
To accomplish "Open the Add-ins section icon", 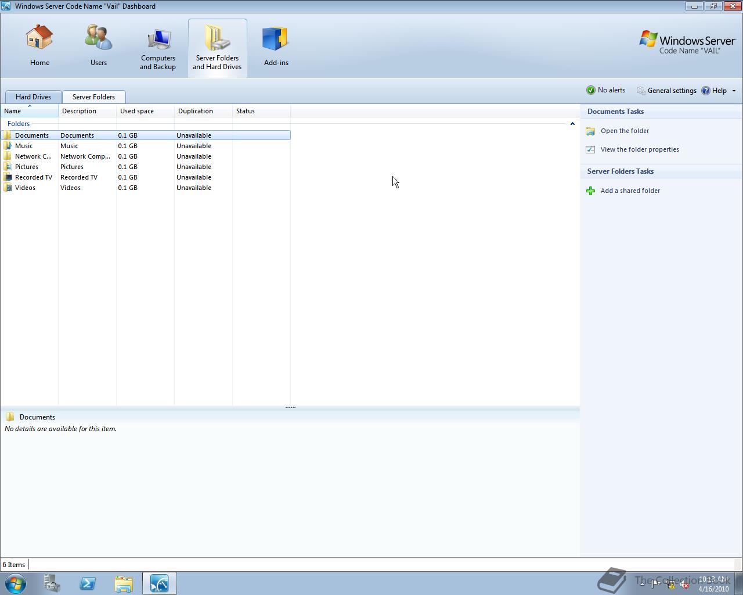I will coord(276,39).
